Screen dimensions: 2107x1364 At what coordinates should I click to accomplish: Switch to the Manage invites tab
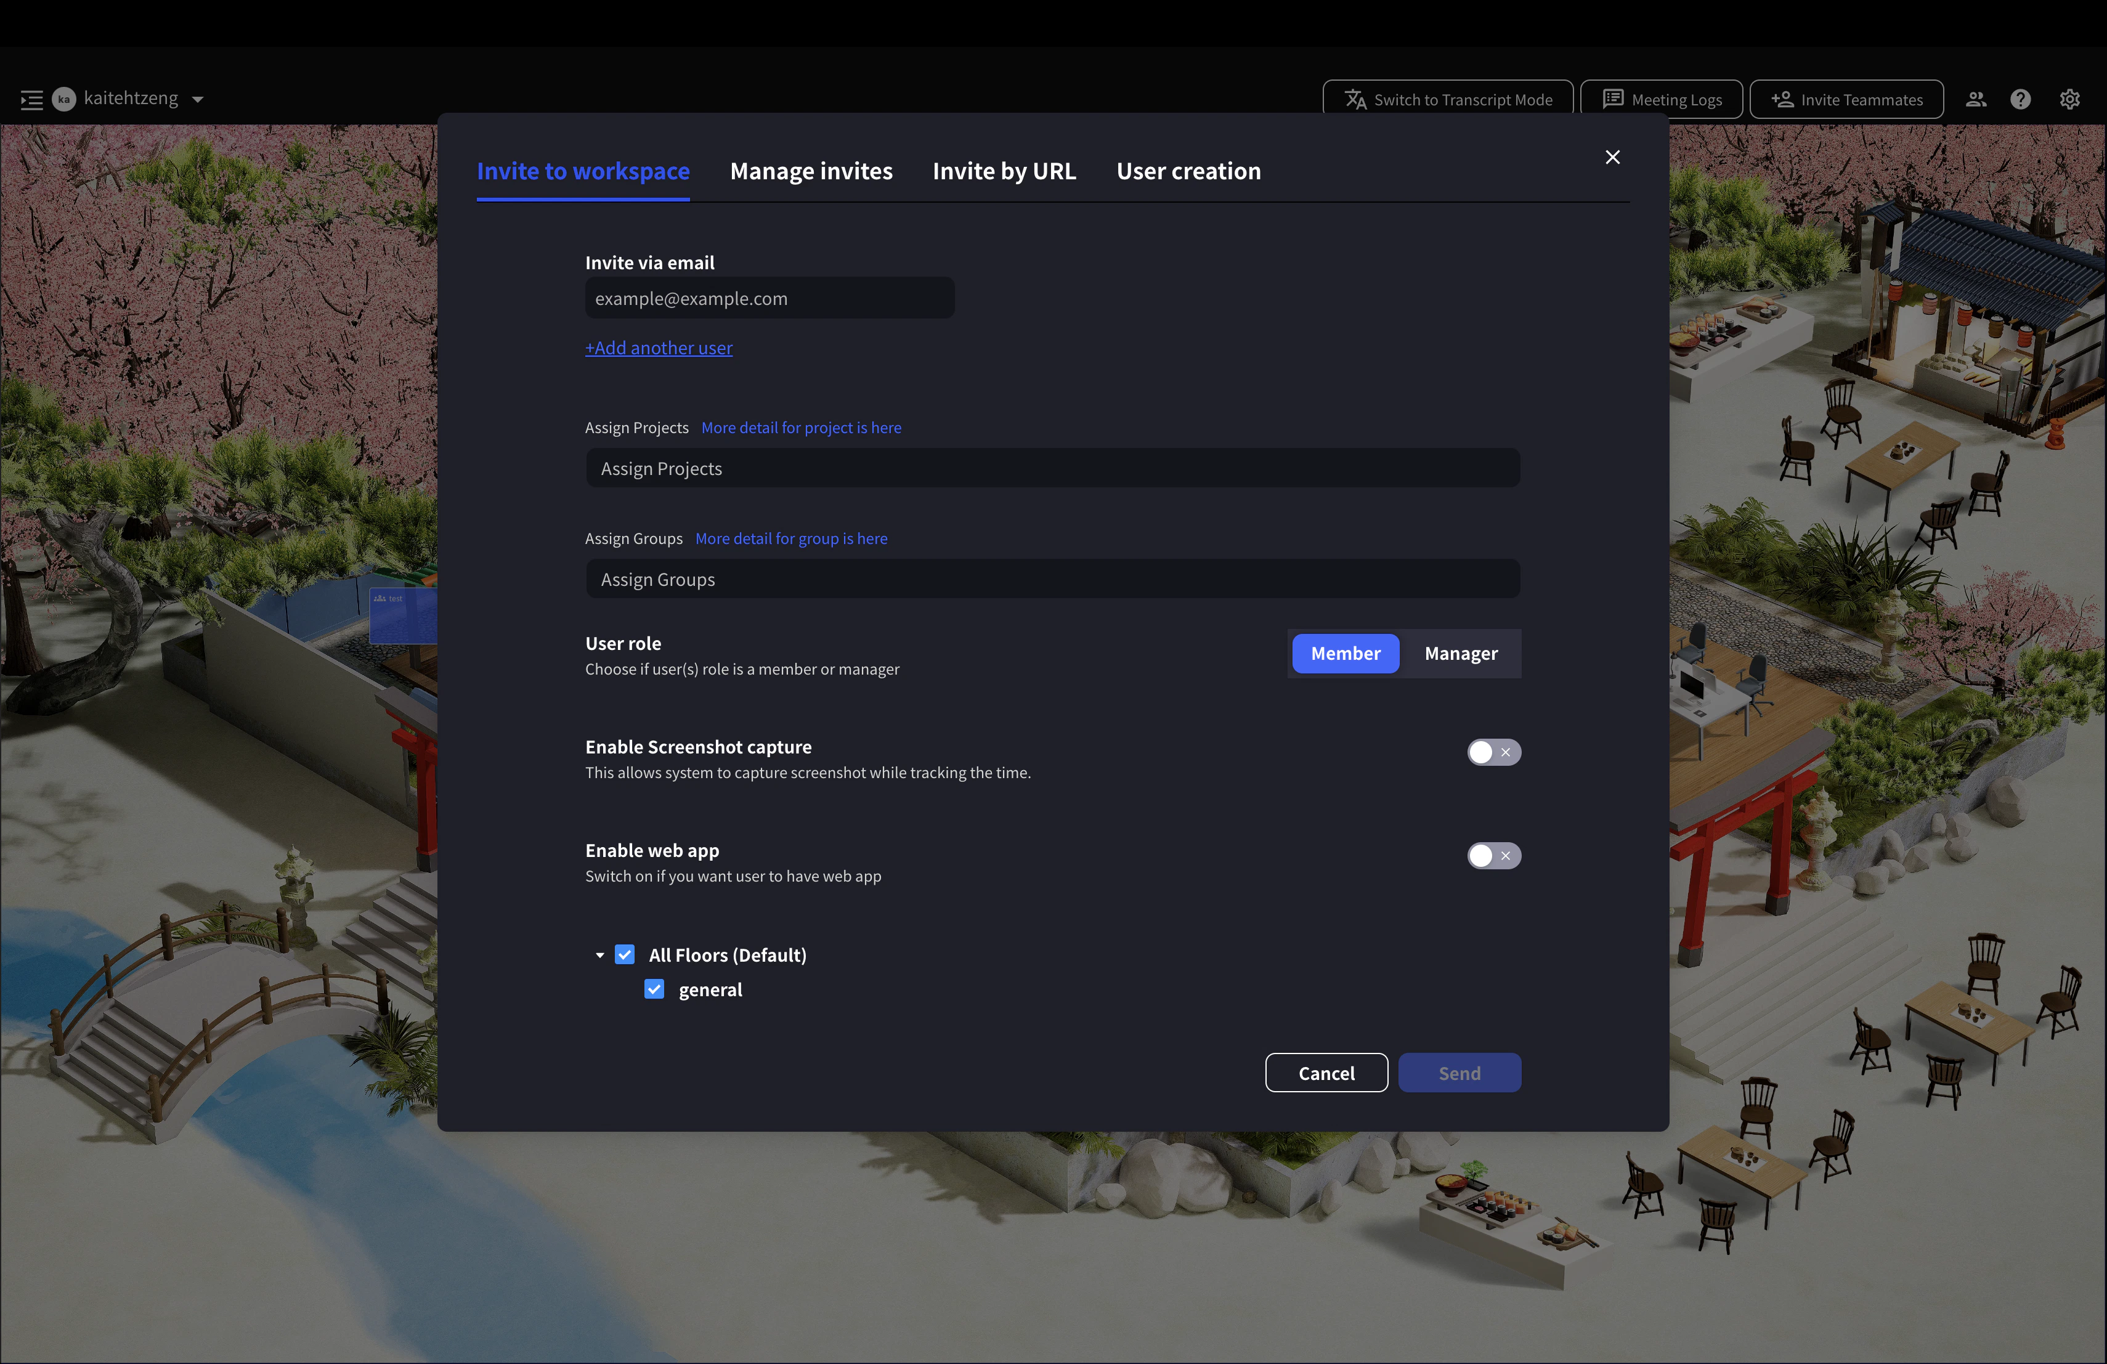[x=811, y=171]
